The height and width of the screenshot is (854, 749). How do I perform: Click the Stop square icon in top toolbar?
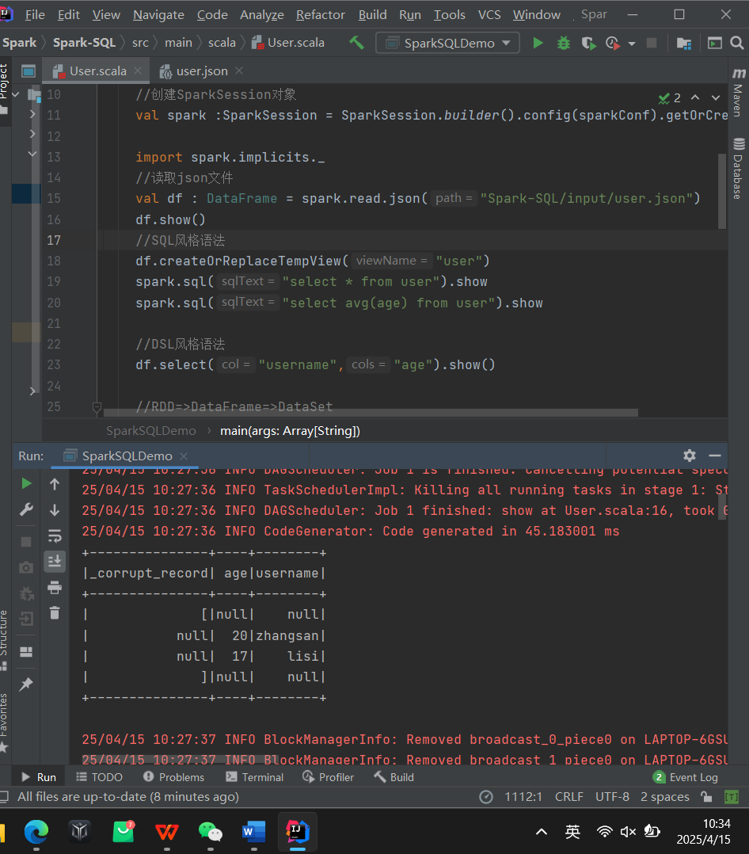(x=651, y=43)
